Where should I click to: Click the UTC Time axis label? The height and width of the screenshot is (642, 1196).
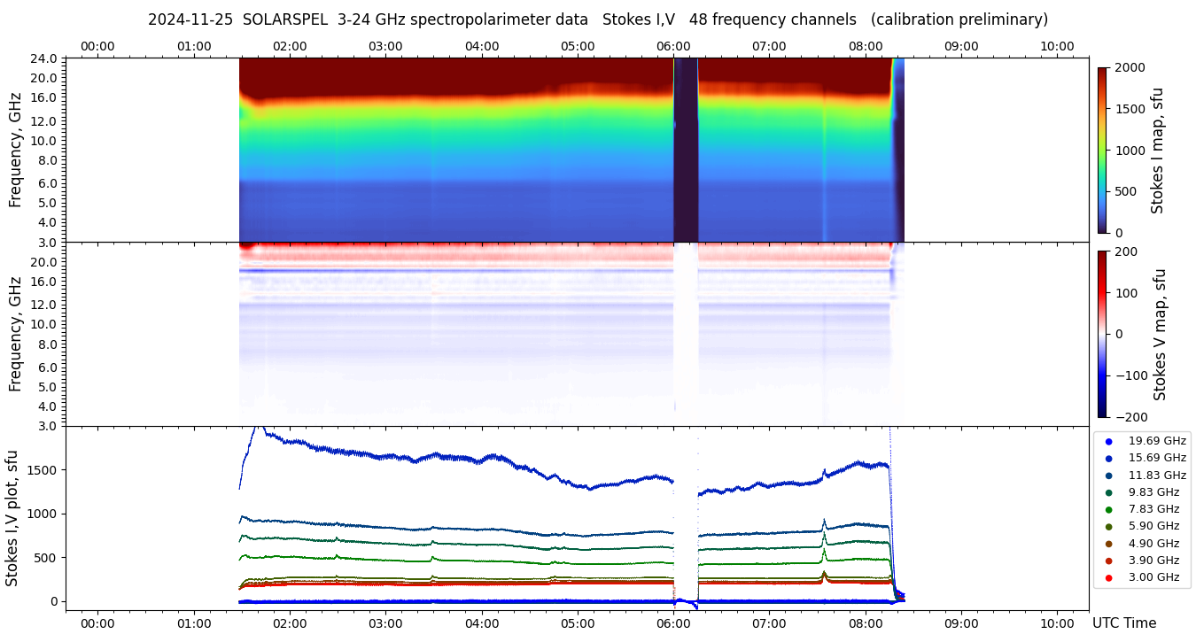pos(1123,623)
